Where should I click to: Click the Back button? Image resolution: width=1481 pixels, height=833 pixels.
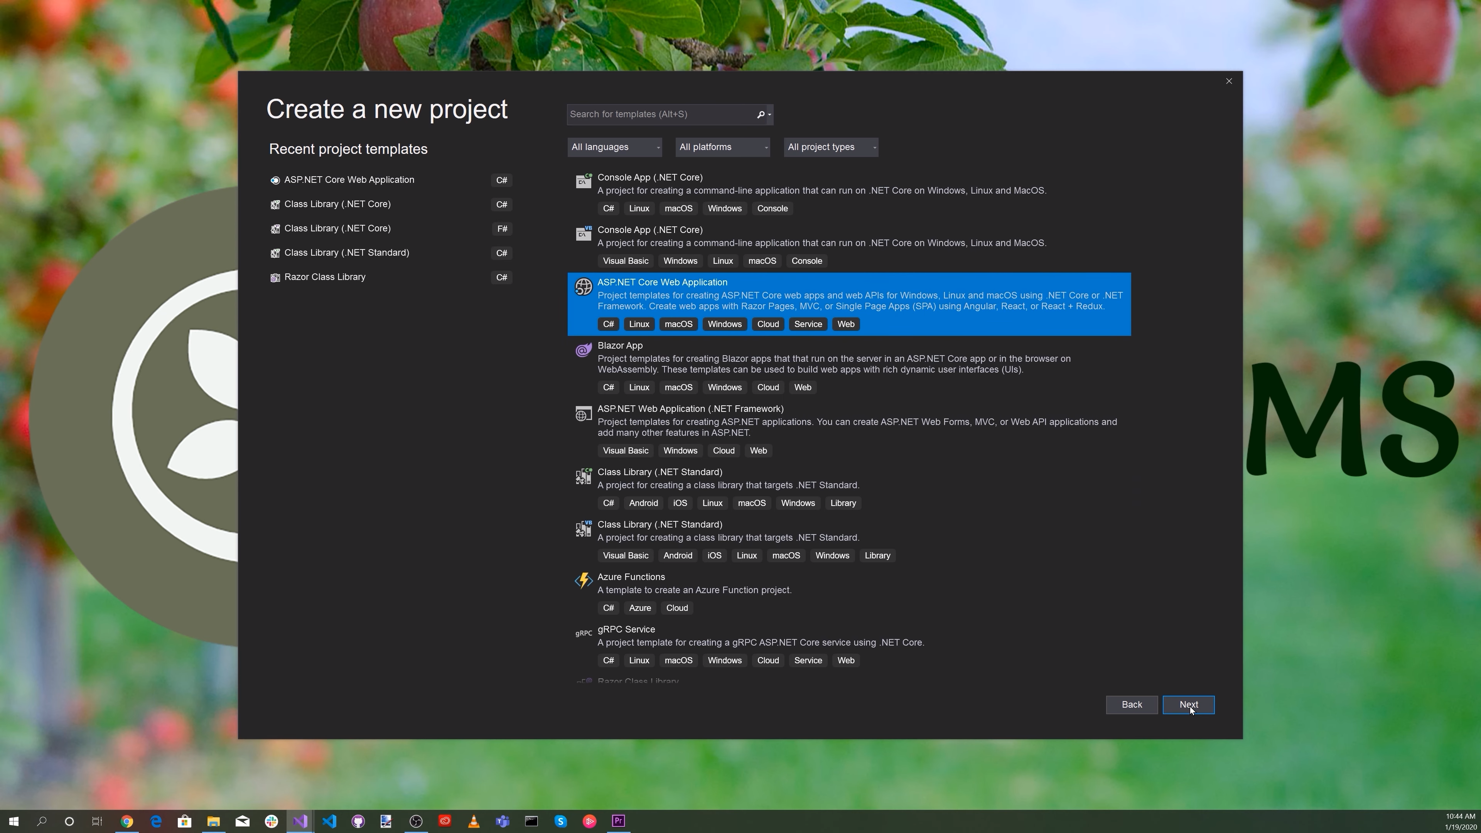coord(1132,705)
